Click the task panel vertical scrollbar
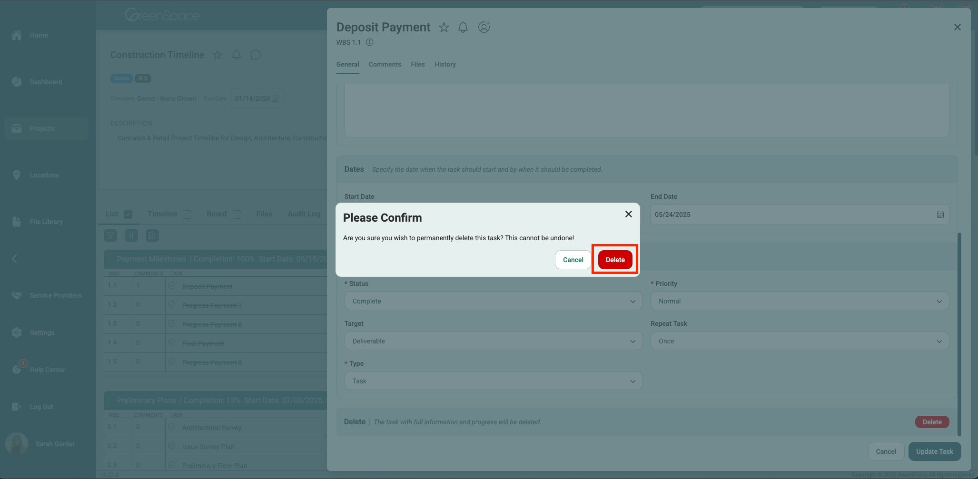This screenshot has width=978, height=479. tap(959, 334)
